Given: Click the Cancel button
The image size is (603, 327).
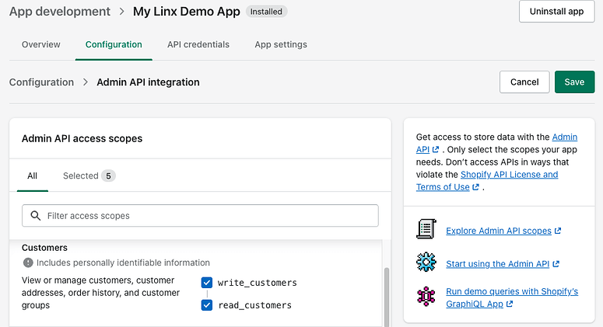Looking at the screenshot, I should [x=524, y=82].
